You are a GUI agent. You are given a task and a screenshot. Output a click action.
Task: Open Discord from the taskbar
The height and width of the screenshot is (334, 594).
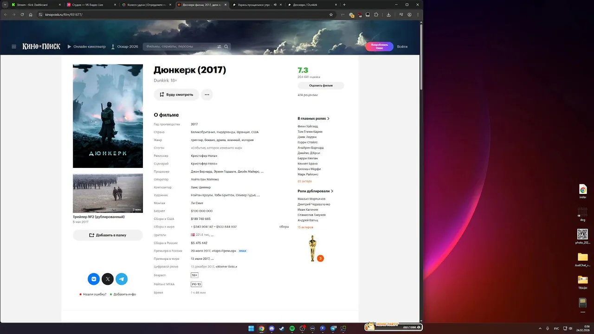coord(271,328)
